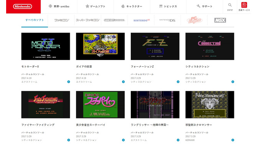Viewport: 257px width, 144px height.
Task: Open the スーチーパイ game thumbnail
Action: click(x=100, y=105)
